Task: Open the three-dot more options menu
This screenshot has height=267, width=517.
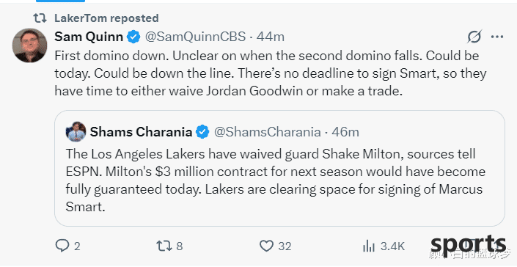Action: click(x=497, y=37)
